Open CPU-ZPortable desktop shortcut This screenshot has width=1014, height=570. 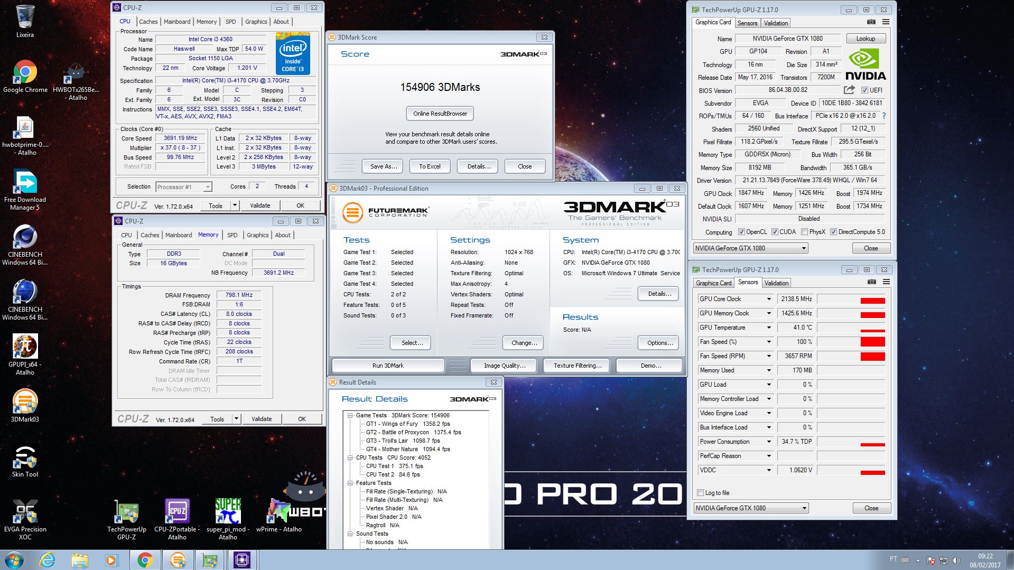[x=177, y=520]
